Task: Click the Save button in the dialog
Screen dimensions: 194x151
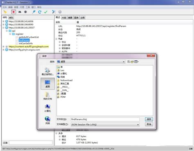Action: tap(149, 119)
